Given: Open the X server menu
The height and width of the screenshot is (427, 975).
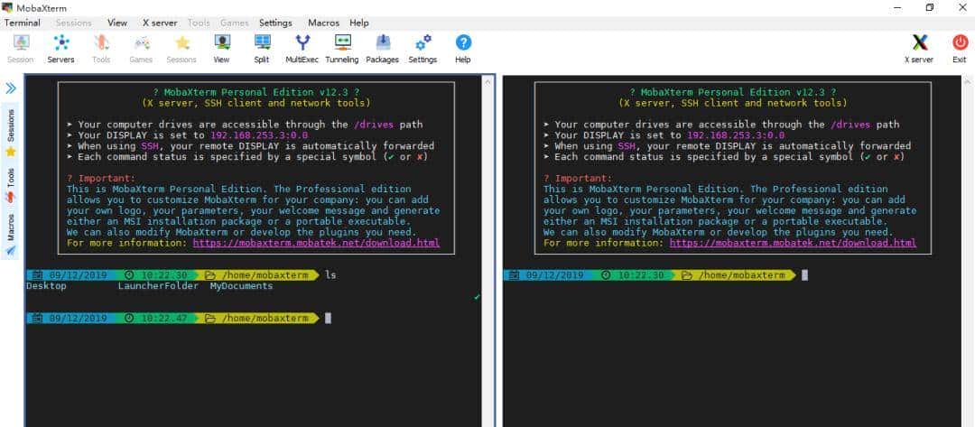Looking at the screenshot, I should 159,23.
